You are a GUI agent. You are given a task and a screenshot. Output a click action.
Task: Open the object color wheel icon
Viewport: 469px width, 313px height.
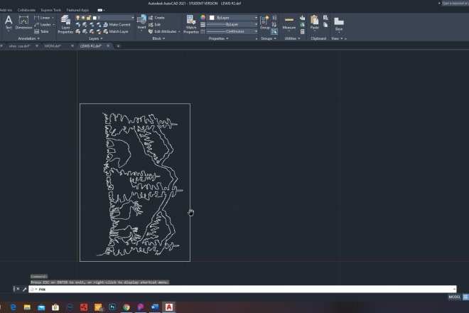pyautogui.click(x=203, y=18)
